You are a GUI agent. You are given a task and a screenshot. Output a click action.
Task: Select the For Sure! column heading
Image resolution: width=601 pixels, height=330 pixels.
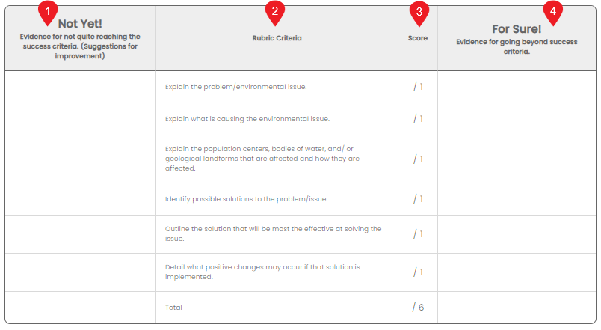pos(517,29)
